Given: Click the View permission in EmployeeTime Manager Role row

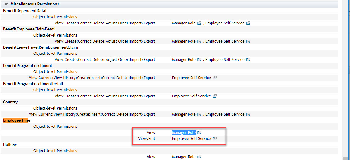Looking at the screenshot, I should point(151,133).
